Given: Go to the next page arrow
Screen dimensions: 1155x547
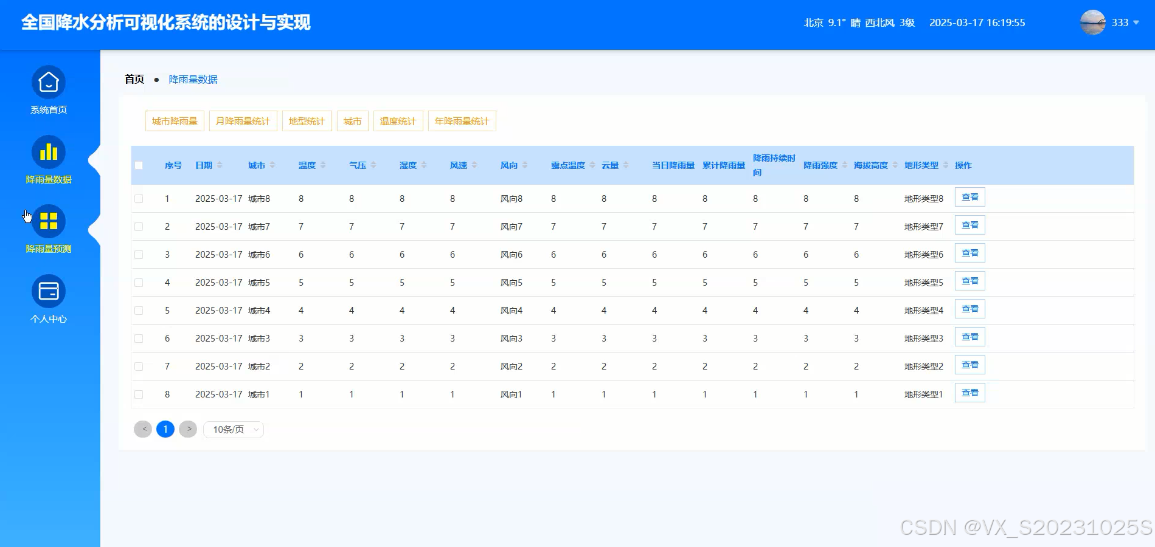Looking at the screenshot, I should [188, 429].
